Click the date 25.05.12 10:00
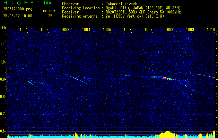 pos(18,16)
